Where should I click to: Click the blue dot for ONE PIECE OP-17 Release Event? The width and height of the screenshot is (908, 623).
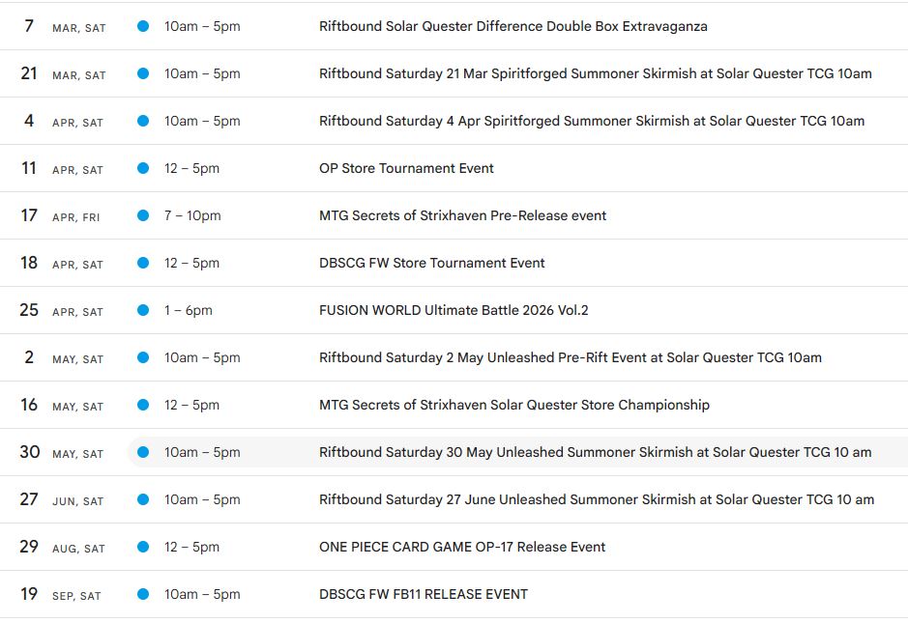tap(143, 547)
